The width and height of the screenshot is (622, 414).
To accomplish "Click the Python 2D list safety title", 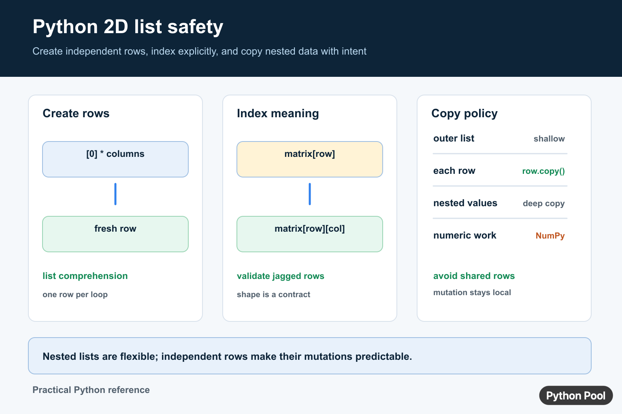I will [128, 27].
